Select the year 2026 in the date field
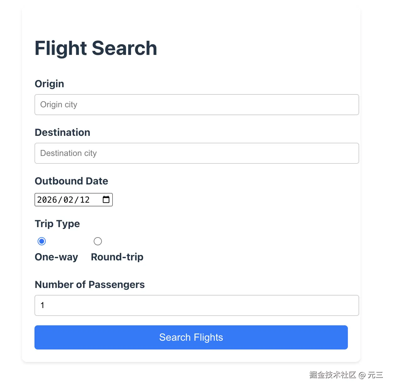This screenshot has width=393, height=389. point(47,200)
